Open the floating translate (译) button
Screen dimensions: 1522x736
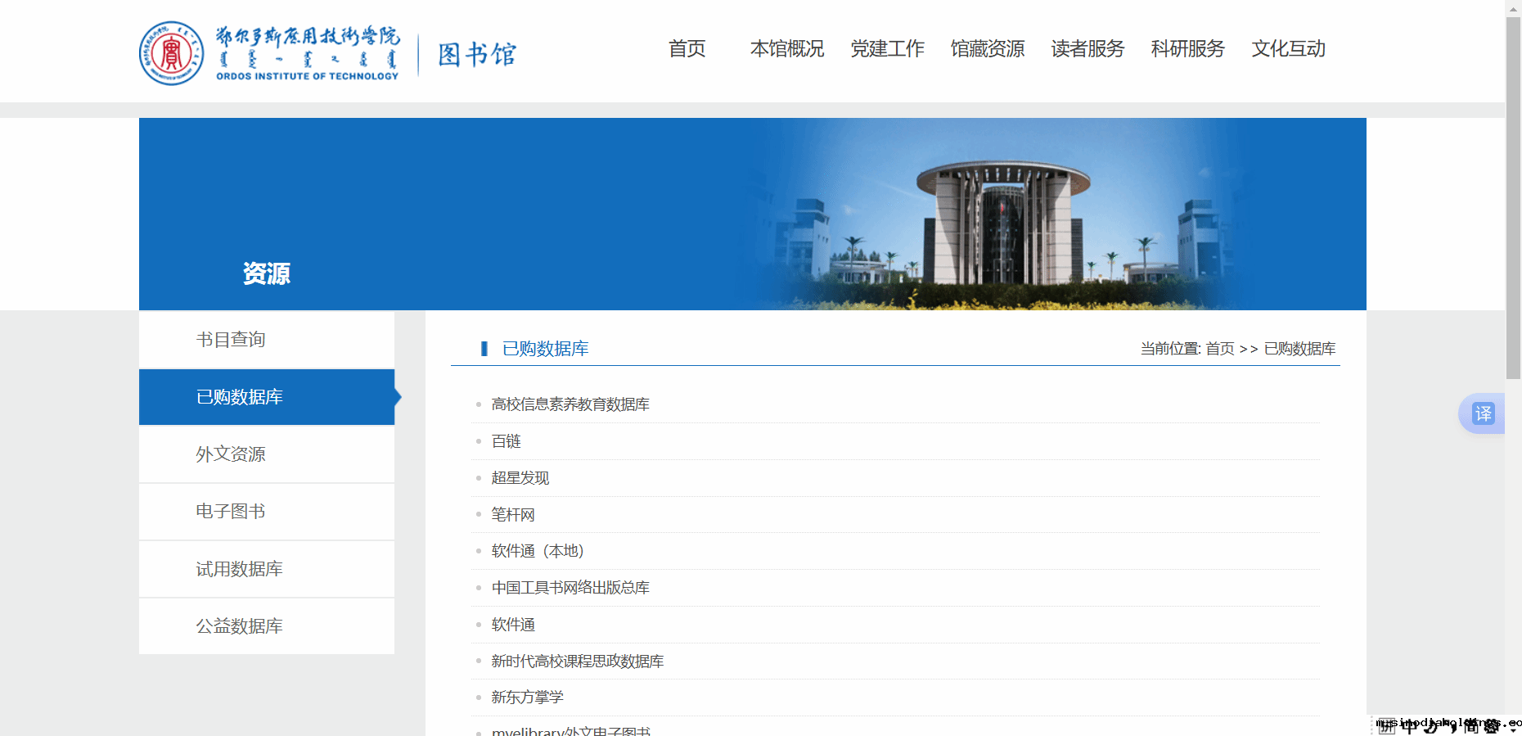(1483, 413)
